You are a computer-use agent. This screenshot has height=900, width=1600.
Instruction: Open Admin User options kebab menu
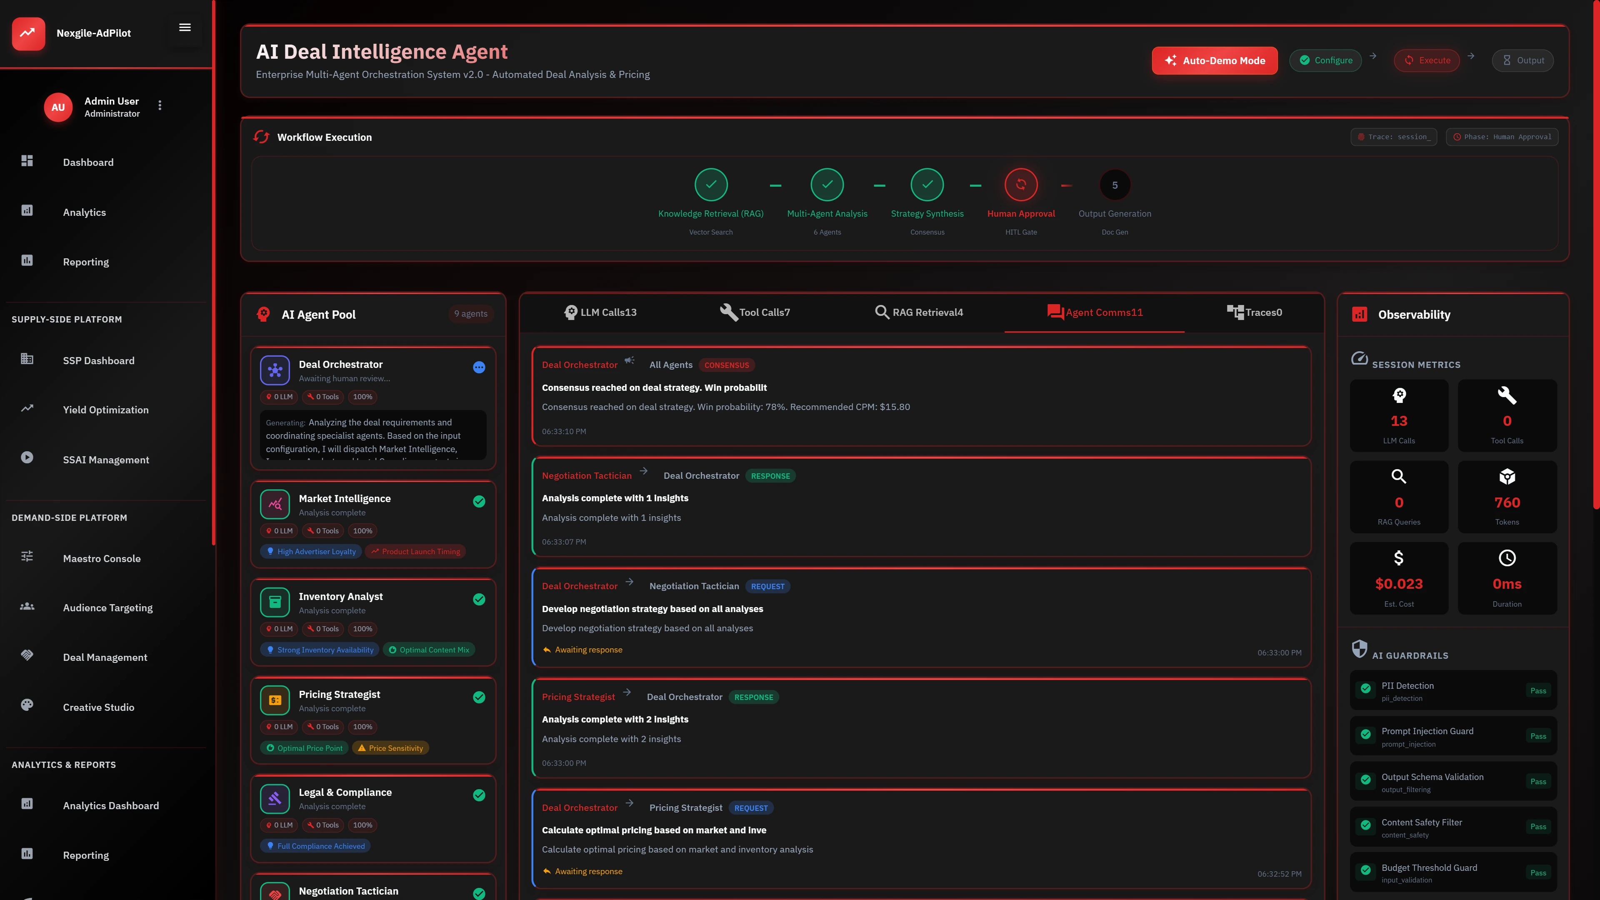160,105
